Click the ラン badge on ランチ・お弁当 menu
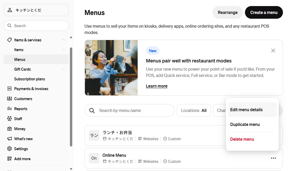294x171 pixels. pyautogui.click(x=94, y=135)
